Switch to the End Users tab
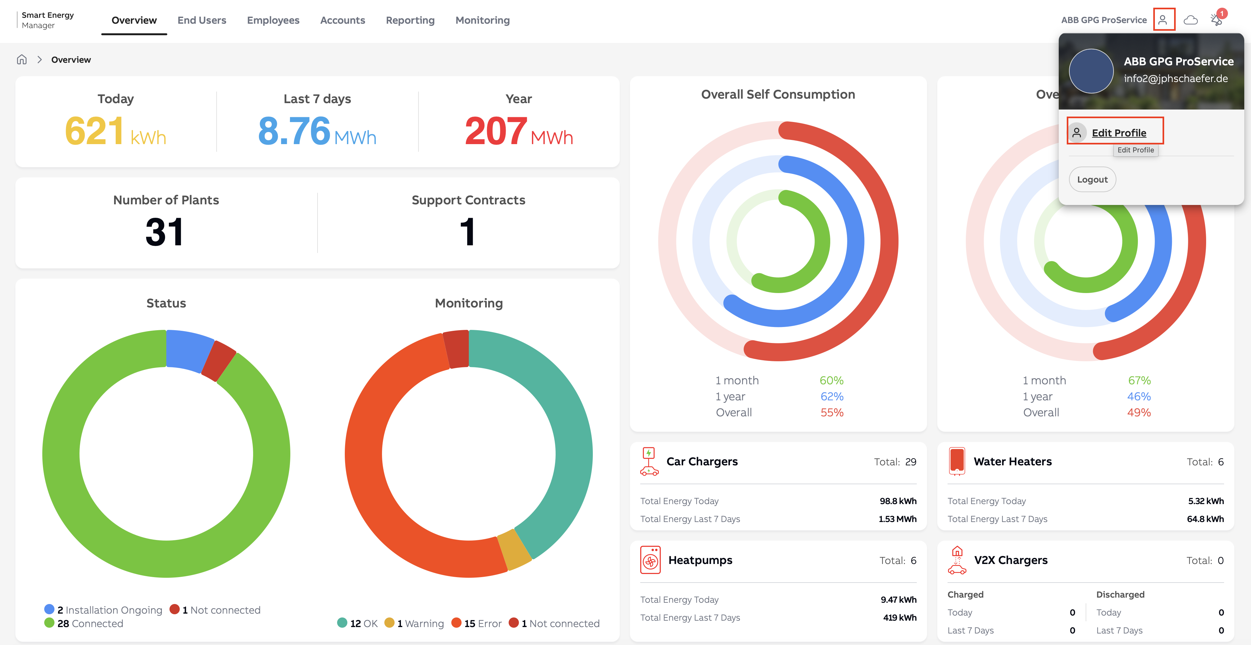Viewport: 1251px width, 645px height. (x=202, y=20)
